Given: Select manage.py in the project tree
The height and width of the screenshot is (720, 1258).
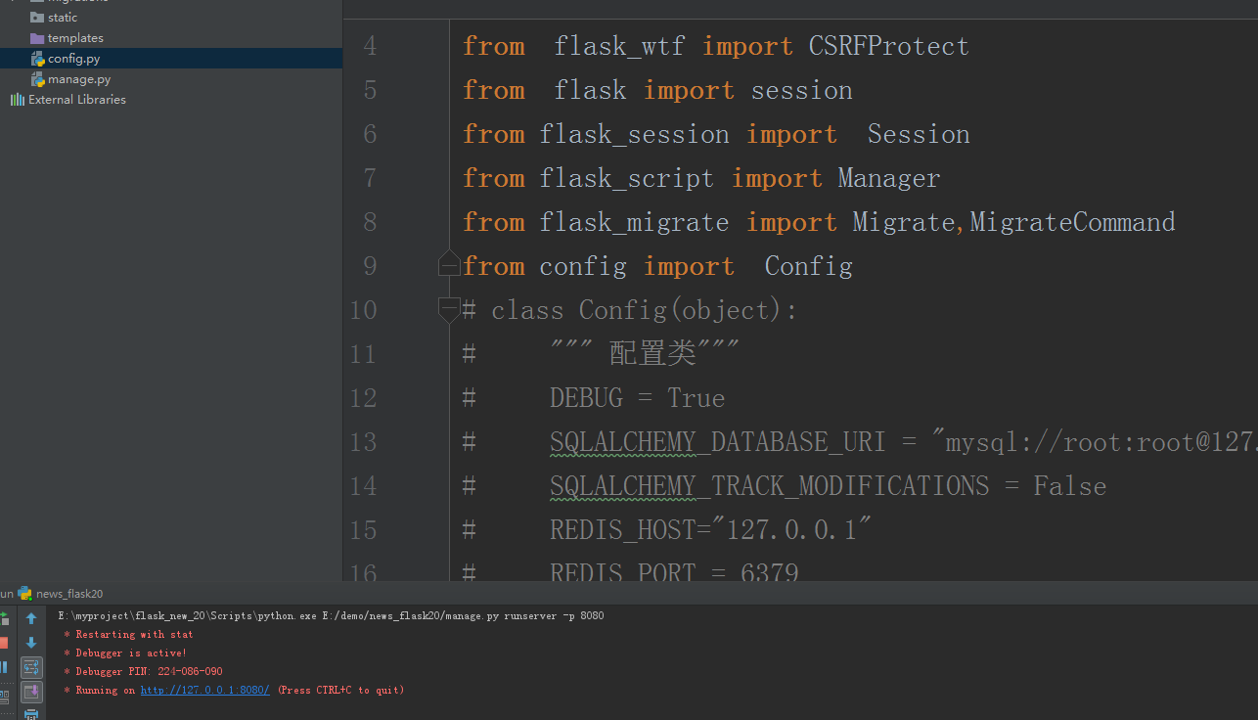Looking at the screenshot, I should 78,79.
